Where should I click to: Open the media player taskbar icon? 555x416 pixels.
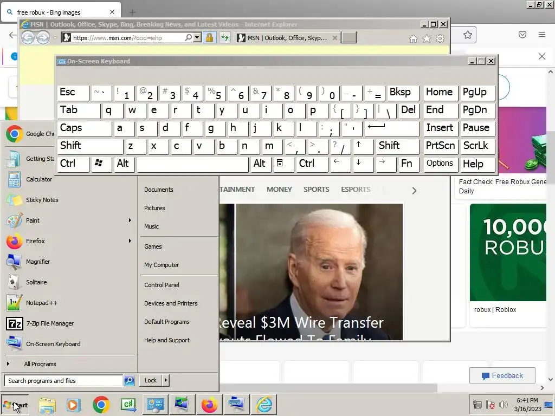coord(74,405)
